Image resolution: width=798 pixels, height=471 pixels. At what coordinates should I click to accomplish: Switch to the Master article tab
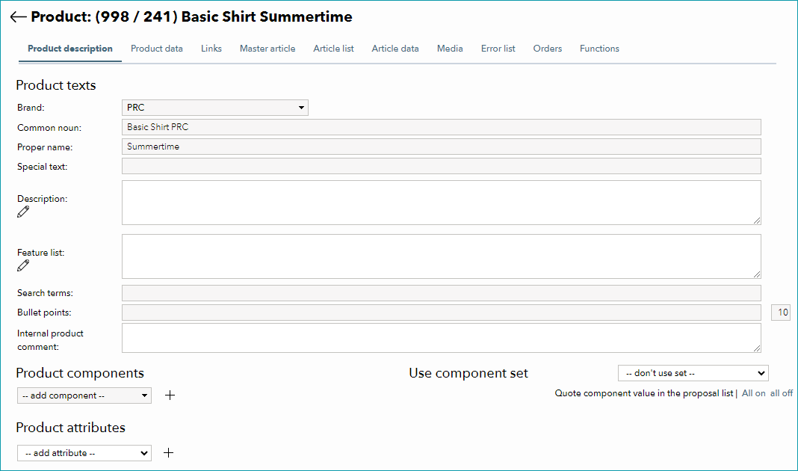tap(267, 49)
